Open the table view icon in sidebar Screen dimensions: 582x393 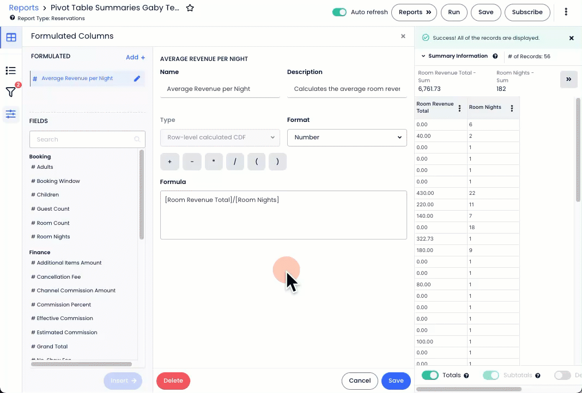pyautogui.click(x=11, y=38)
